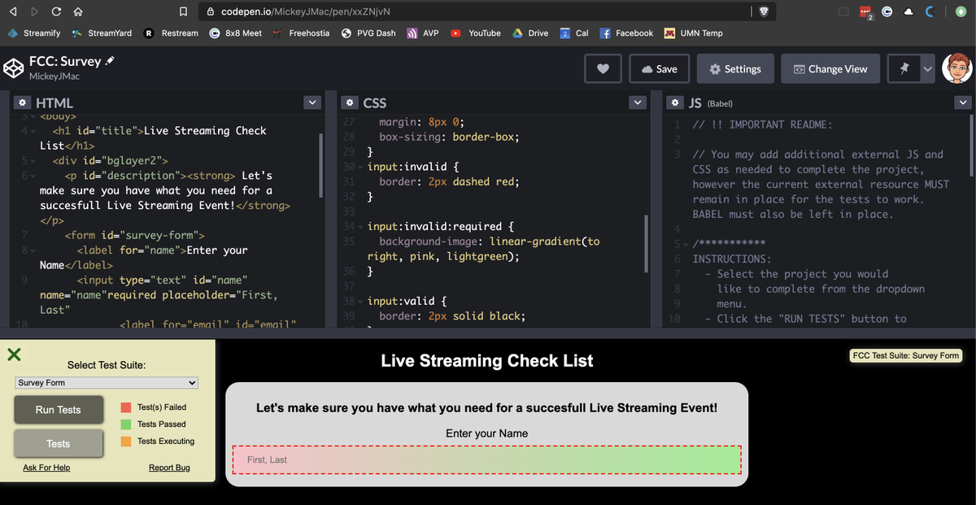Viewport: 976px width, 505px height.
Task: Open the CSS editor gear settings
Action: click(350, 103)
